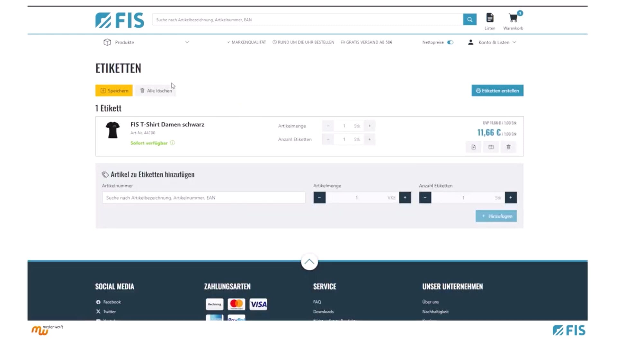Click the compare columns icon for T-Shirt
This screenshot has height=347, width=617.
pos(491,147)
